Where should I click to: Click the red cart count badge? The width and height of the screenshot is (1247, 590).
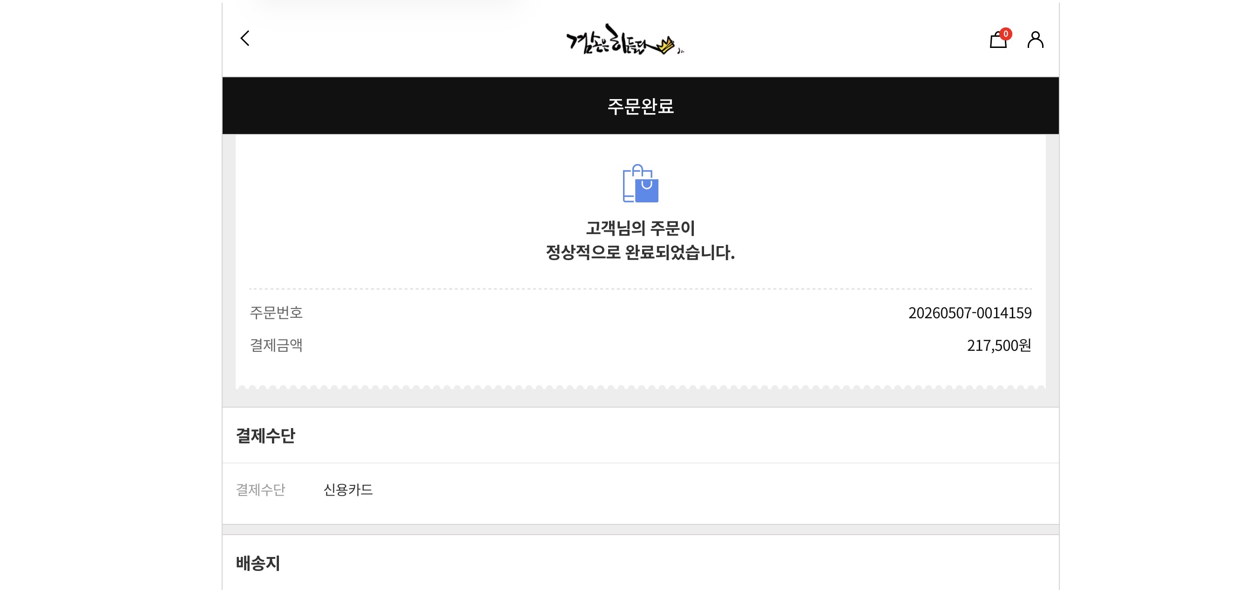click(1005, 34)
